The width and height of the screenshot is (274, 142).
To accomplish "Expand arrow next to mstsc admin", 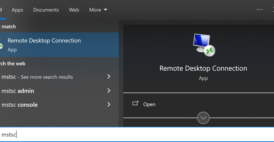I will (109, 91).
